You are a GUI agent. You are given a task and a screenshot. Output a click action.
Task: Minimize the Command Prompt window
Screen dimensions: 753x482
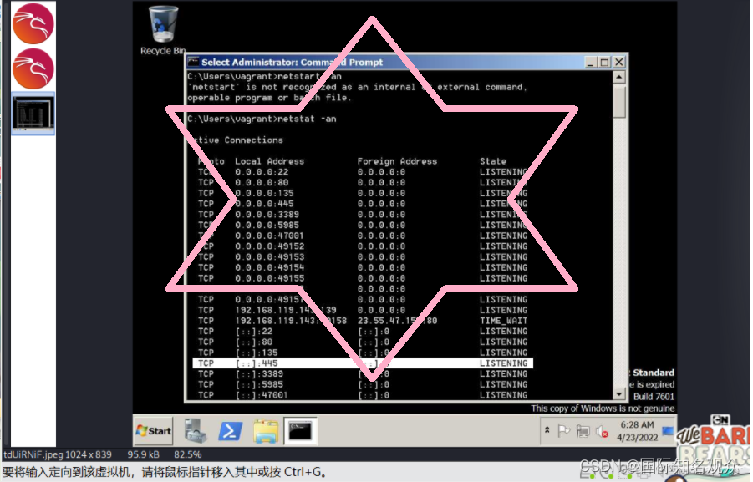click(x=591, y=62)
